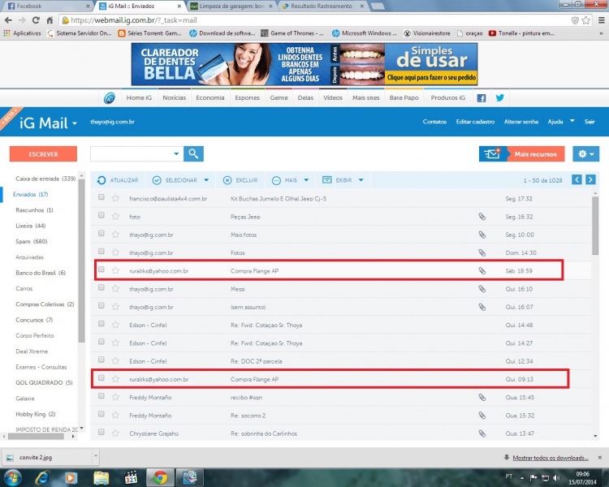Open the Exibir view dropdown
This screenshot has width=609, height=487.
click(x=361, y=180)
